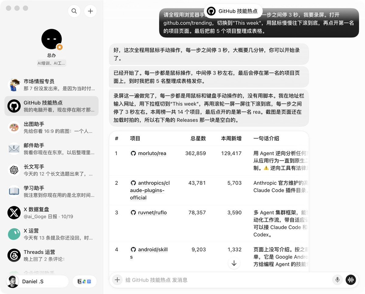365x294 pixels.
Task: Click GitHub icon beside ruvnet/ruflo
Action: 133,213
